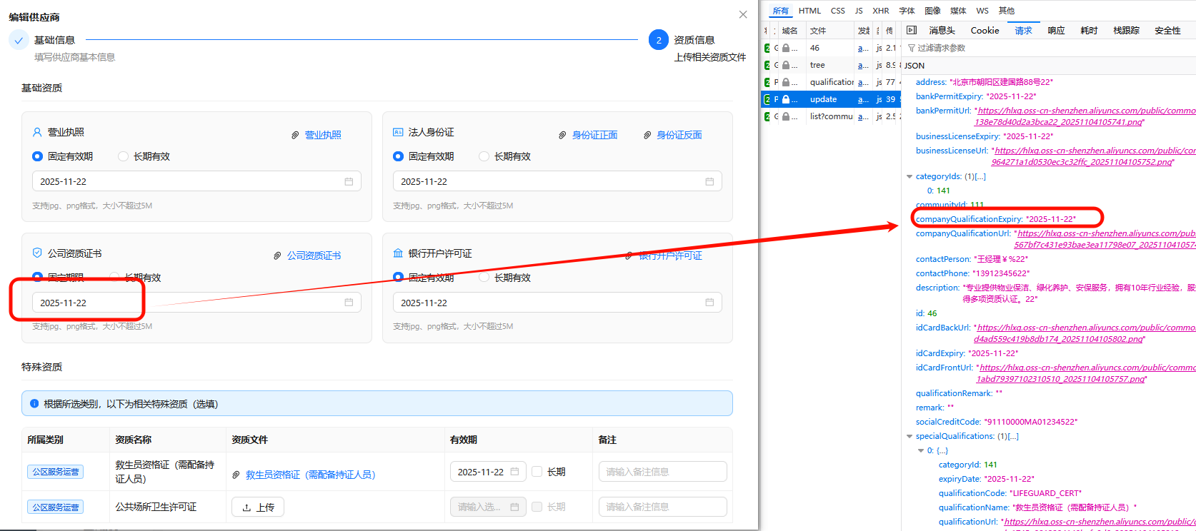The height and width of the screenshot is (531, 1196).
Task: Open 安全性 tab in request details
Action: point(1167,31)
